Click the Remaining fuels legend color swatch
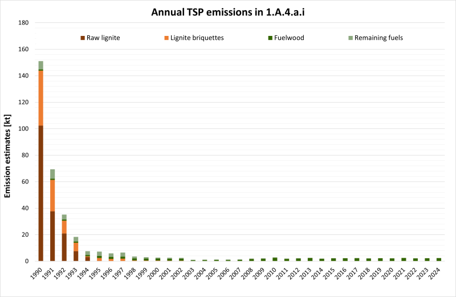The width and height of the screenshot is (456, 297). pos(350,38)
